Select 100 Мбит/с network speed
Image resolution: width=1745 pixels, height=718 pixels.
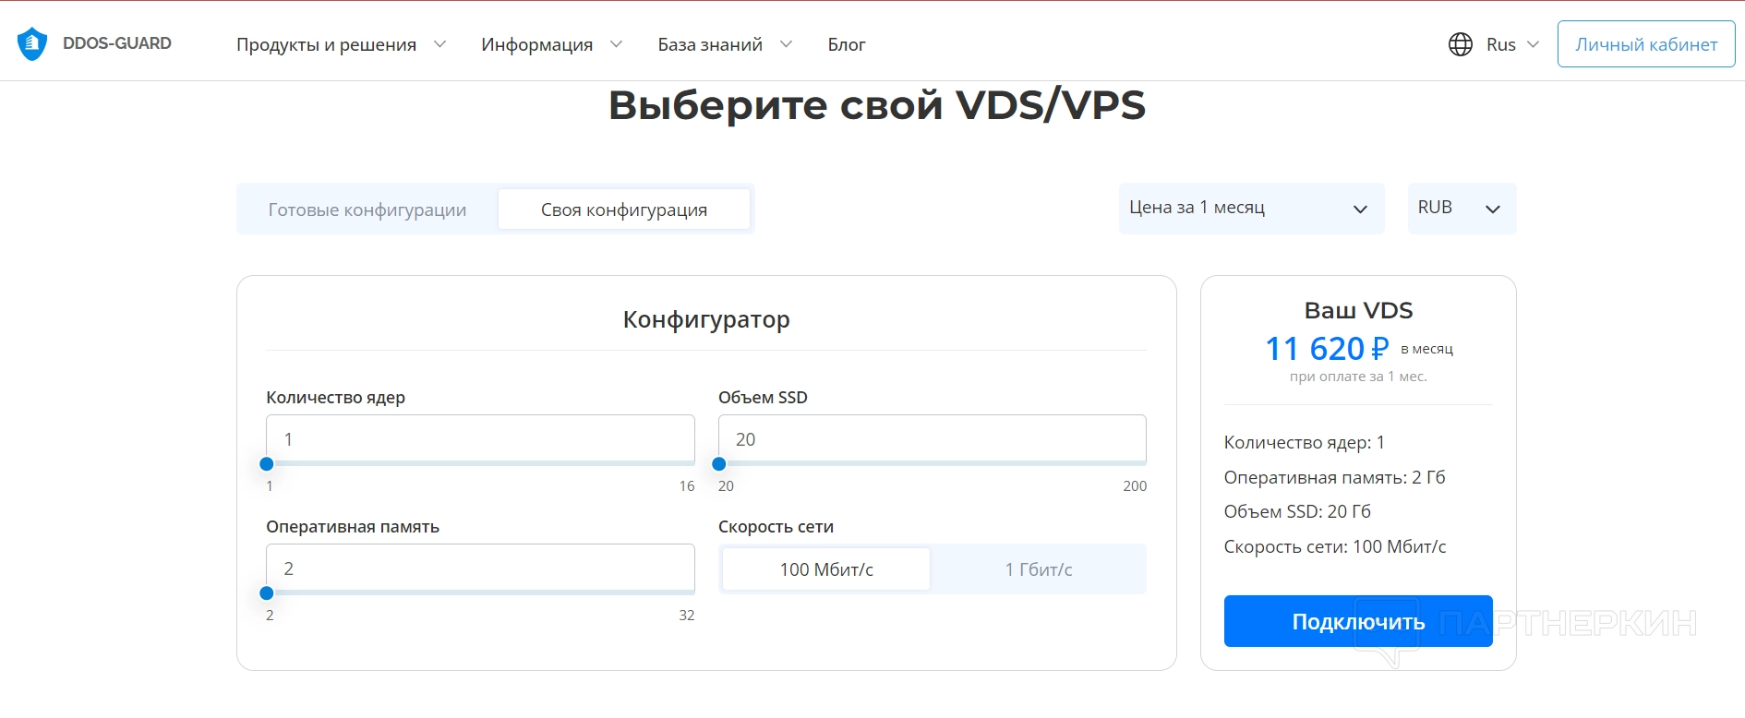point(826,569)
